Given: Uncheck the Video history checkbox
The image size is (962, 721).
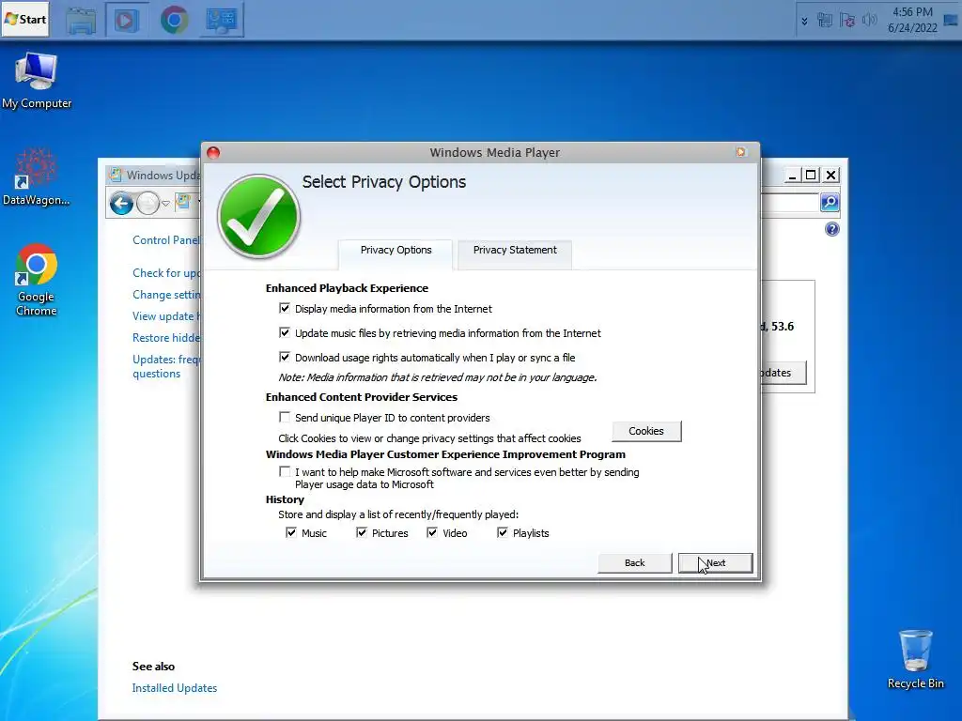Looking at the screenshot, I should (x=432, y=533).
